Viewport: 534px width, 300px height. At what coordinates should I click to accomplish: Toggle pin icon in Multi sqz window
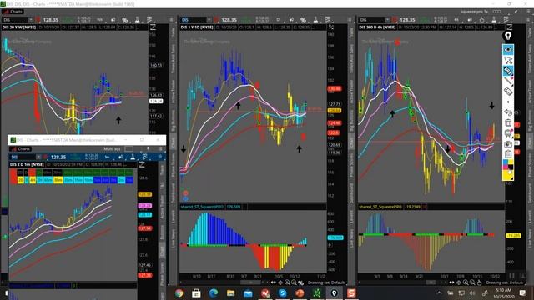click(148, 148)
